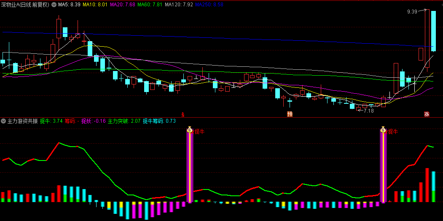This screenshot has height=221, width=443.
Task: Click the MA120: 7.92 label
Action: tap(179, 5)
